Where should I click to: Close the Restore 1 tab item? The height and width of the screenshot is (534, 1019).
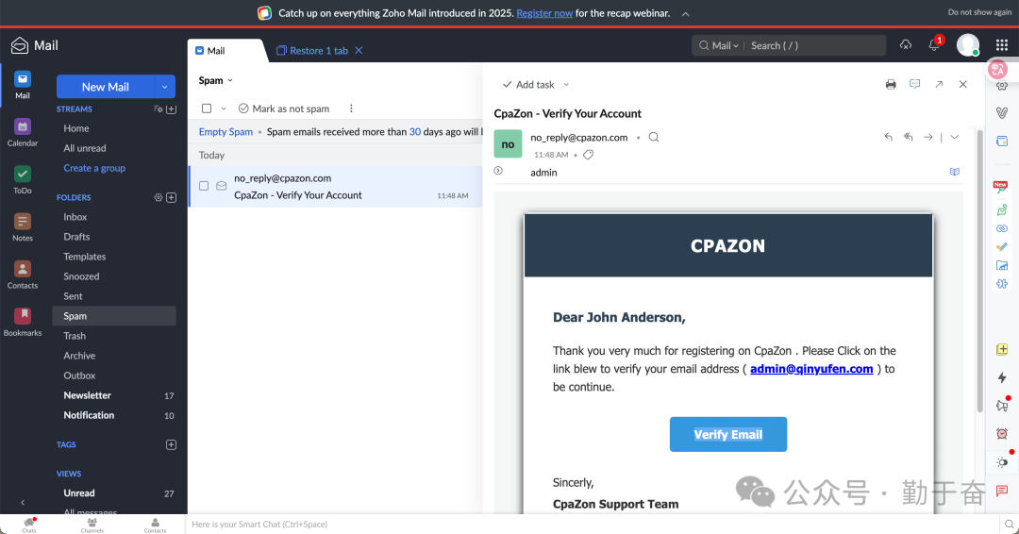[x=359, y=50]
